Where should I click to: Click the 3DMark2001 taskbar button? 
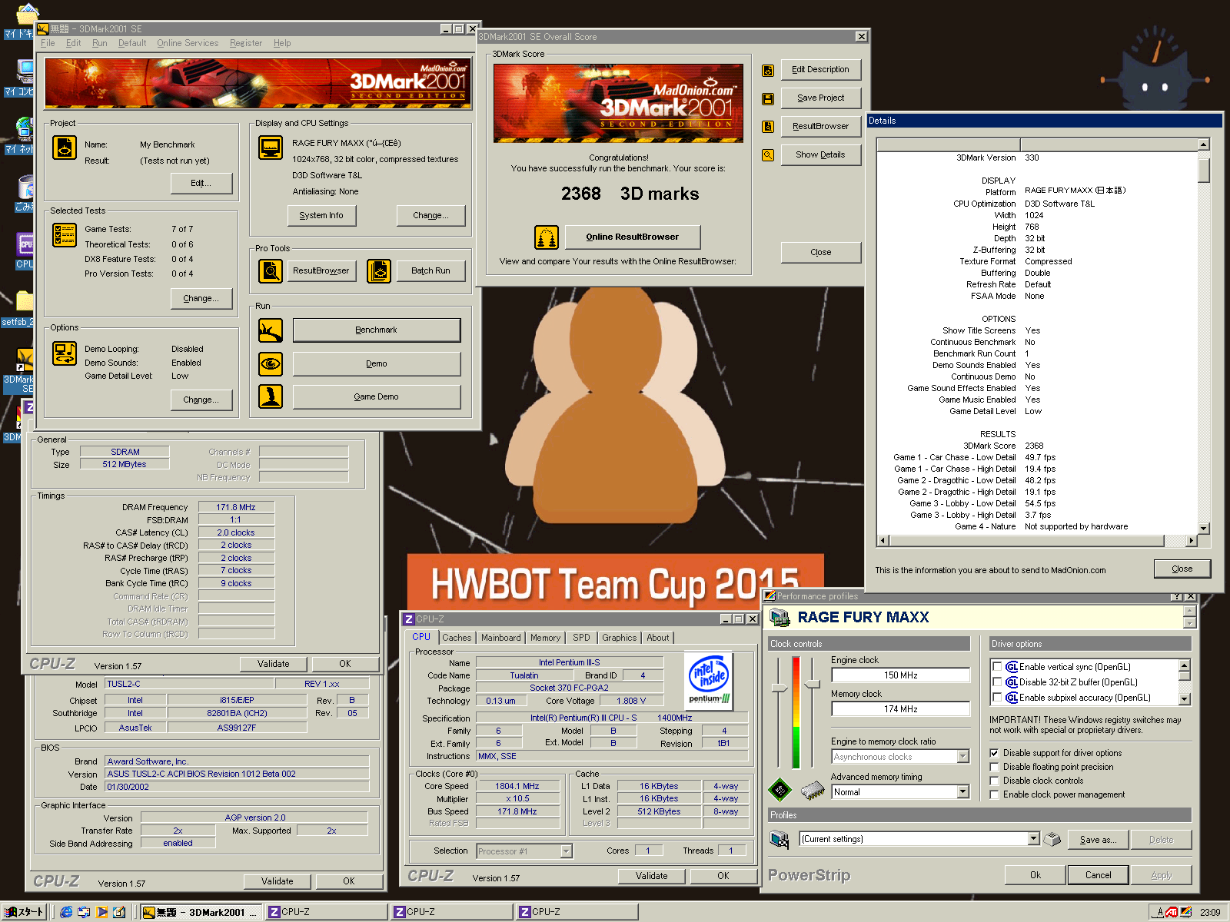[x=201, y=912]
